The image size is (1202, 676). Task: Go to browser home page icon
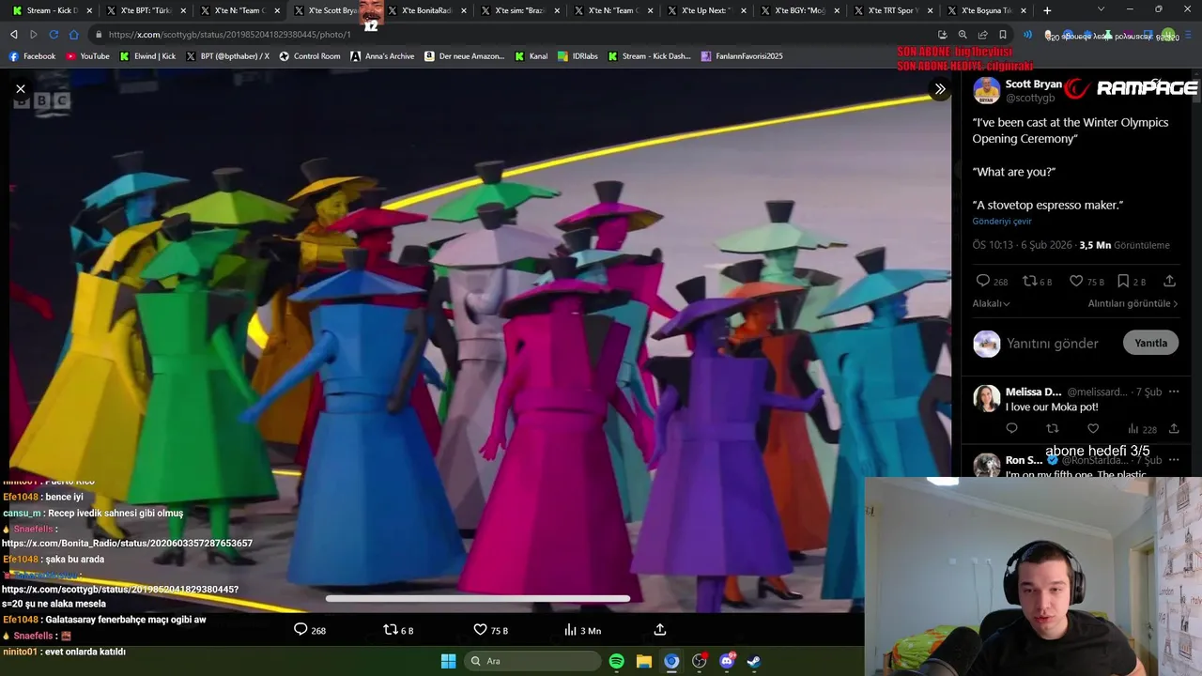point(73,35)
